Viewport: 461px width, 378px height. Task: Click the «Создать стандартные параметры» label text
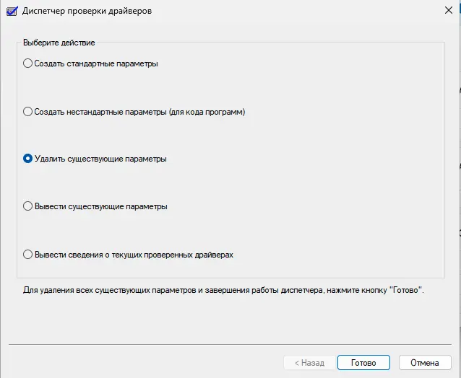tap(96, 63)
